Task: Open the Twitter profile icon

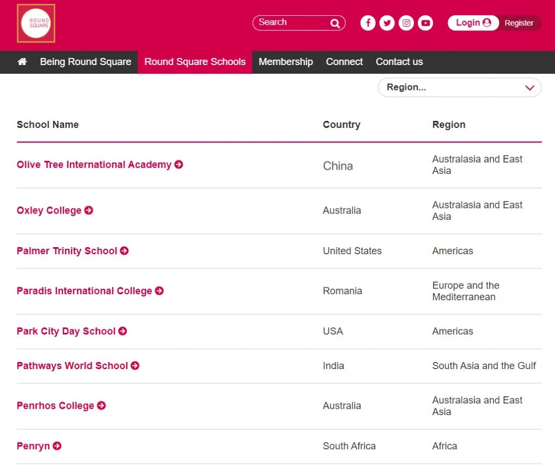Action: point(387,23)
